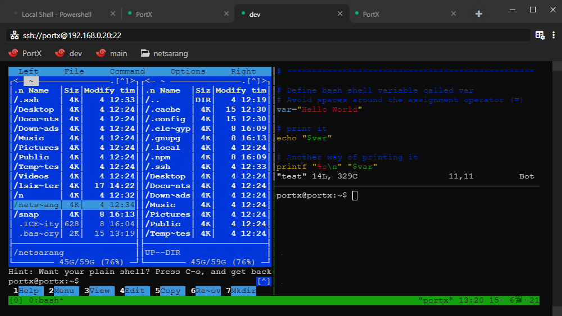Click the shell prompt in lower right pane
This screenshot has height=316, width=562.
point(311,195)
